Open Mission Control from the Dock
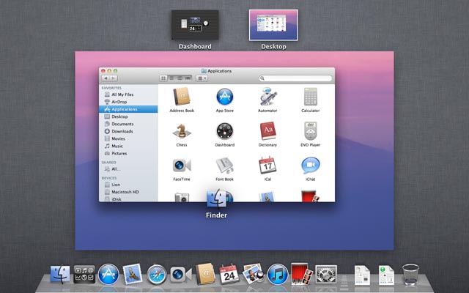The width and height of the screenshot is (469, 293). tap(84, 274)
